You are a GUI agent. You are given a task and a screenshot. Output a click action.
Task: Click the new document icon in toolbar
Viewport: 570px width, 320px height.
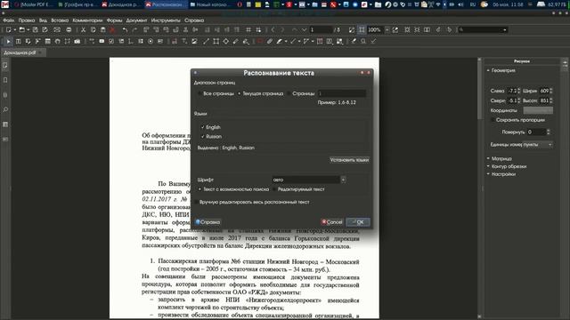pos(8,29)
